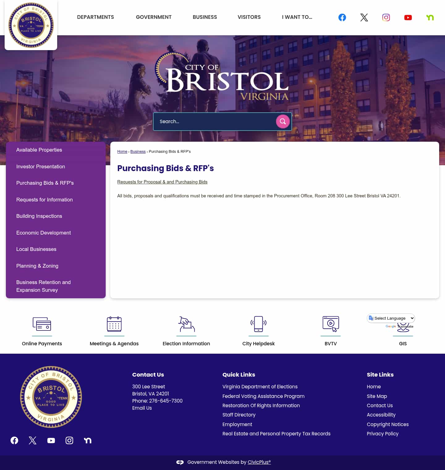445x470 pixels.
Task: Open the city's Facebook page from the header
Action: tap(342, 17)
